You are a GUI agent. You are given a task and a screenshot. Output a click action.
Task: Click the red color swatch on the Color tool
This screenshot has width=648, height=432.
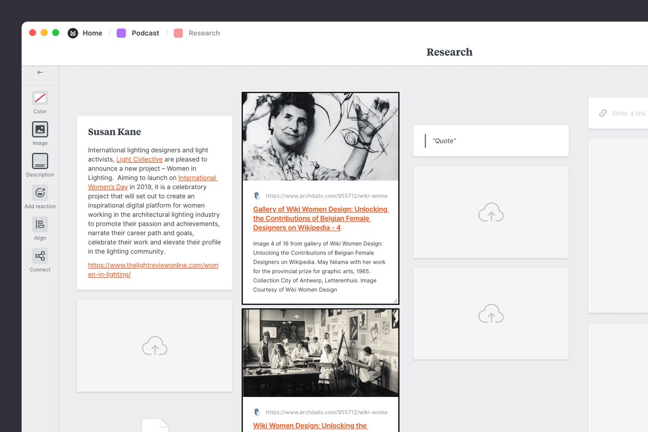pos(40,98)
